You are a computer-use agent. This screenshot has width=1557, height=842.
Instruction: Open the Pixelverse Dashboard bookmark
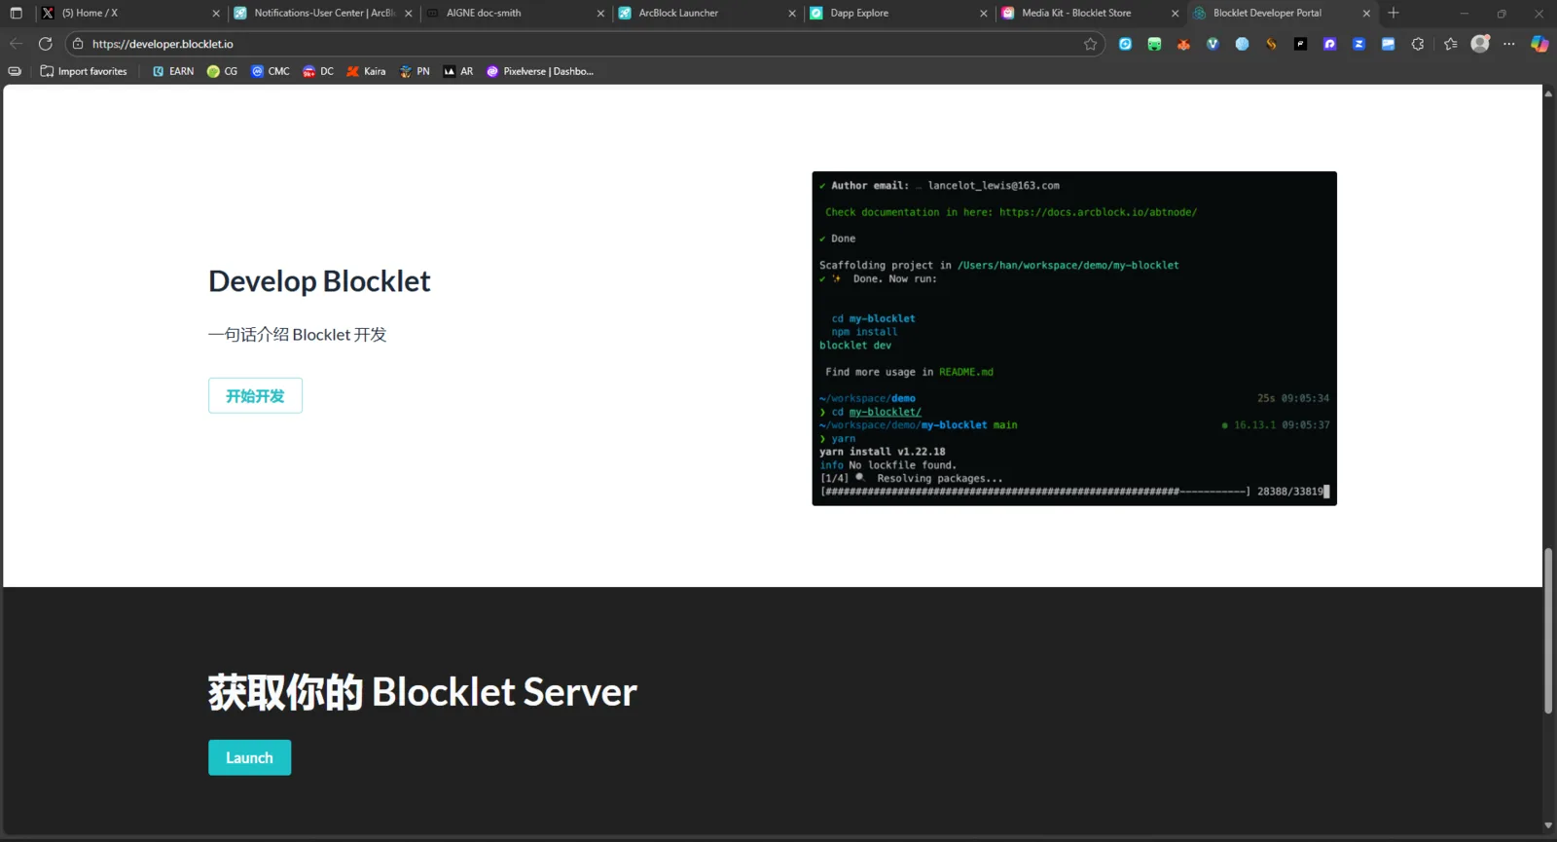[x=540, y=71]
